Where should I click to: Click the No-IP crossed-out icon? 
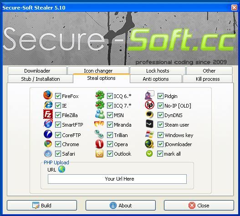149,105
